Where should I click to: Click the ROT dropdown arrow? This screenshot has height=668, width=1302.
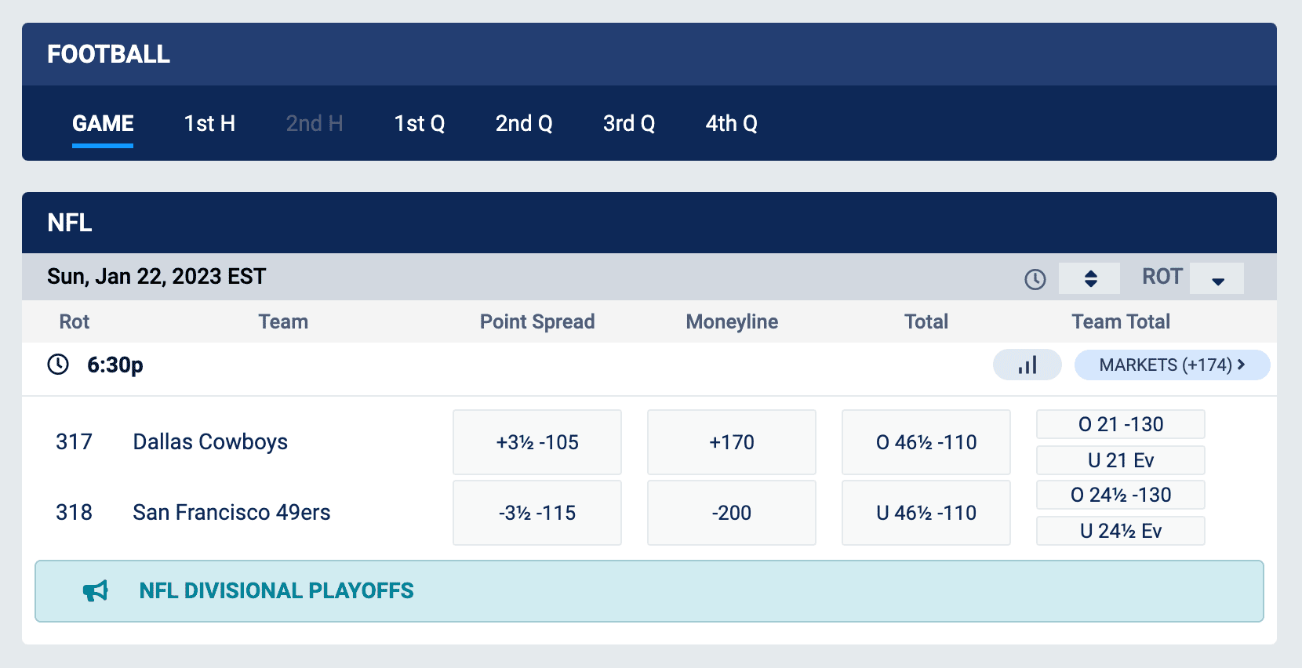[x=1217, y=278]
